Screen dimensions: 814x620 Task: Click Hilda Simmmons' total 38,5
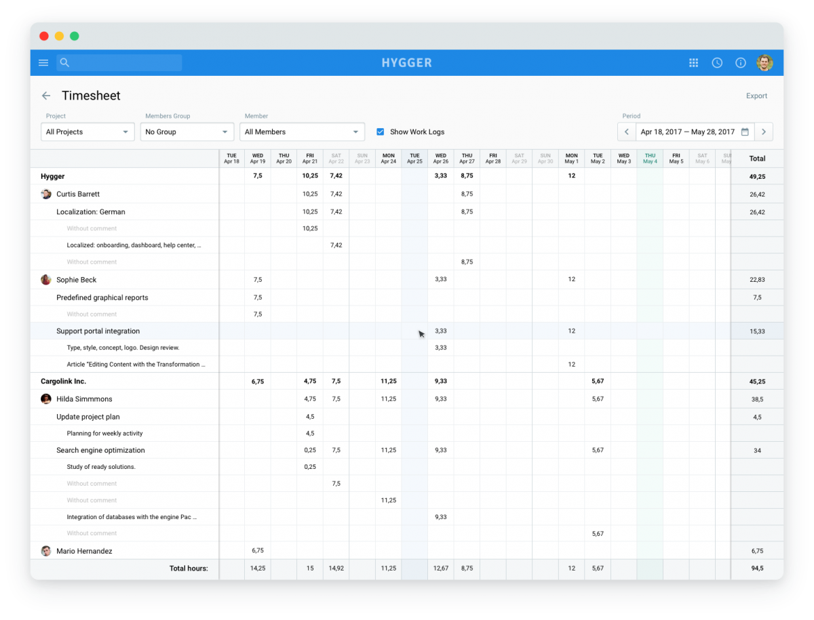point(757,400)
